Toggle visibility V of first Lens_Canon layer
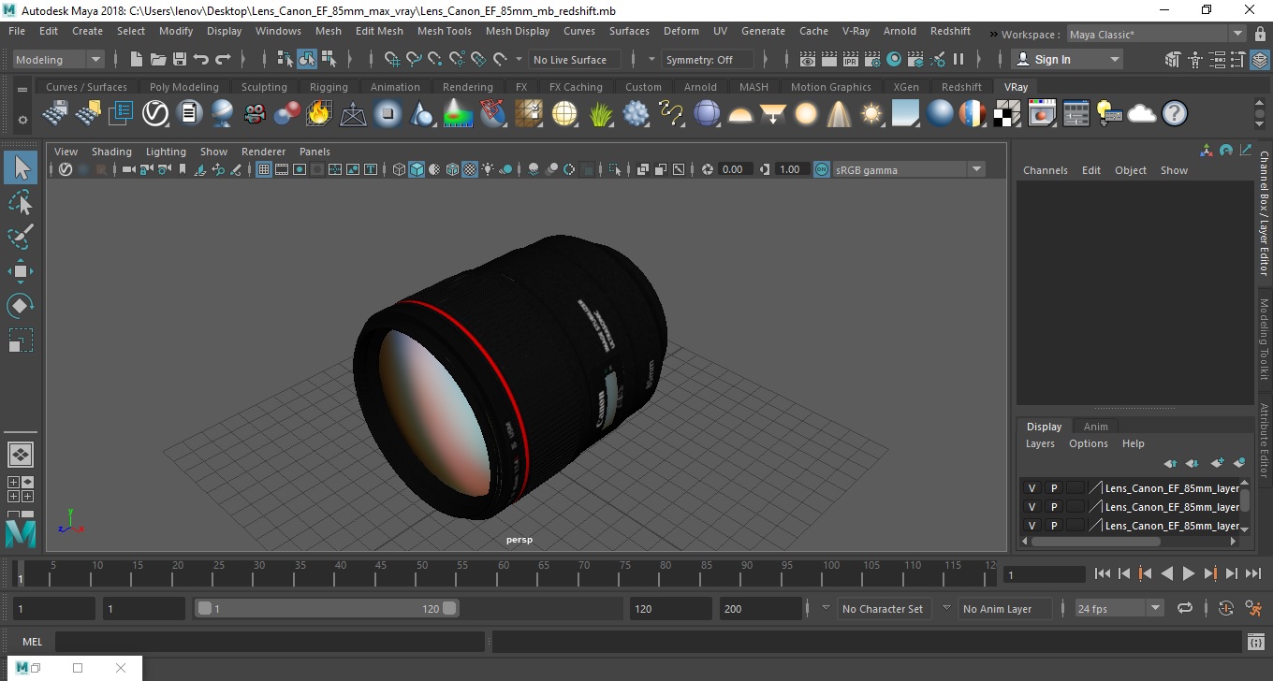This screenshot has height=681, width=1273. click(1032, 488)
